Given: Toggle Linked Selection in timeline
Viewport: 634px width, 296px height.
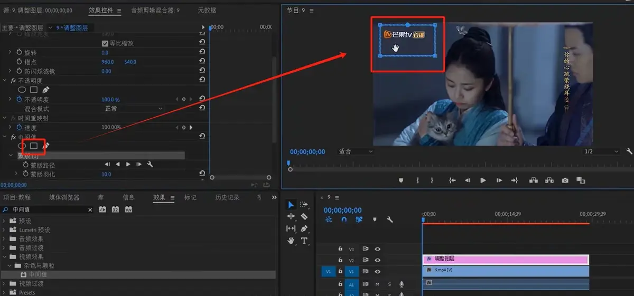Looking at the screenshot, I should pyautogui.click(x=359, y=219).
